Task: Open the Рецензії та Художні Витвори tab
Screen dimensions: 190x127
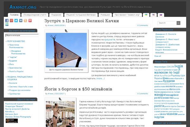Action: point(81,15)
